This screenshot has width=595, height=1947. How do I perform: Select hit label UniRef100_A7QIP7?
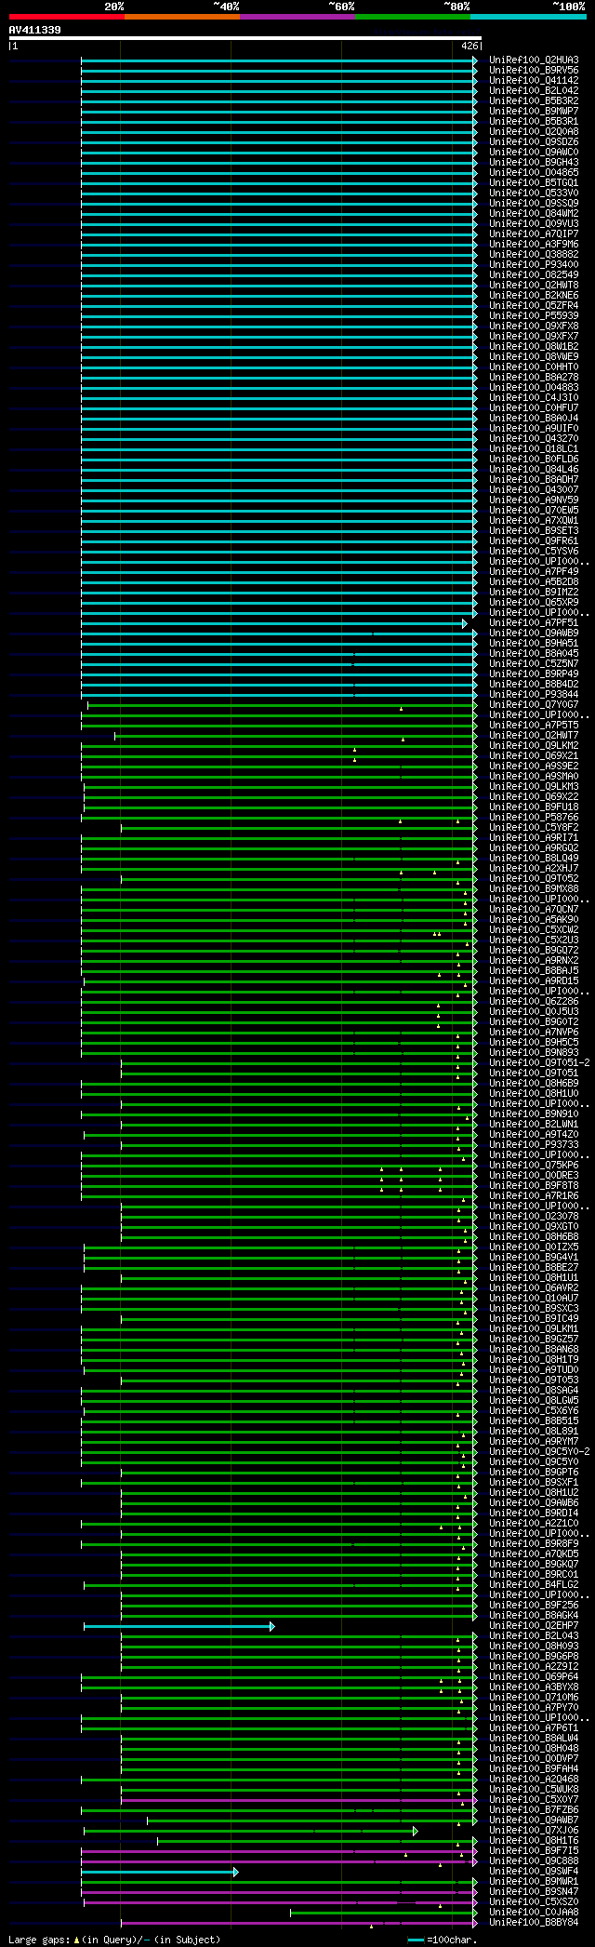pos(534,234)
